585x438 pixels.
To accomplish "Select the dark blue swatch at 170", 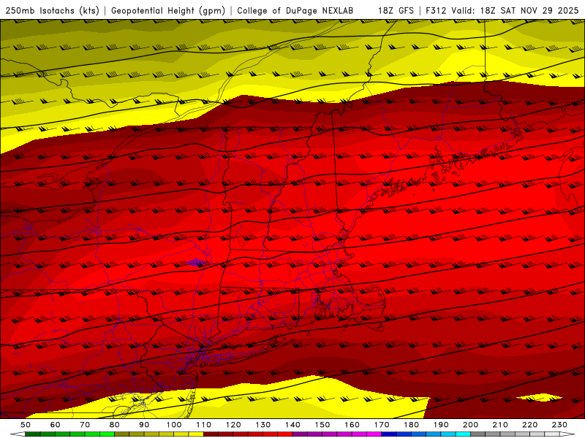I will click(x=389, y=434).
